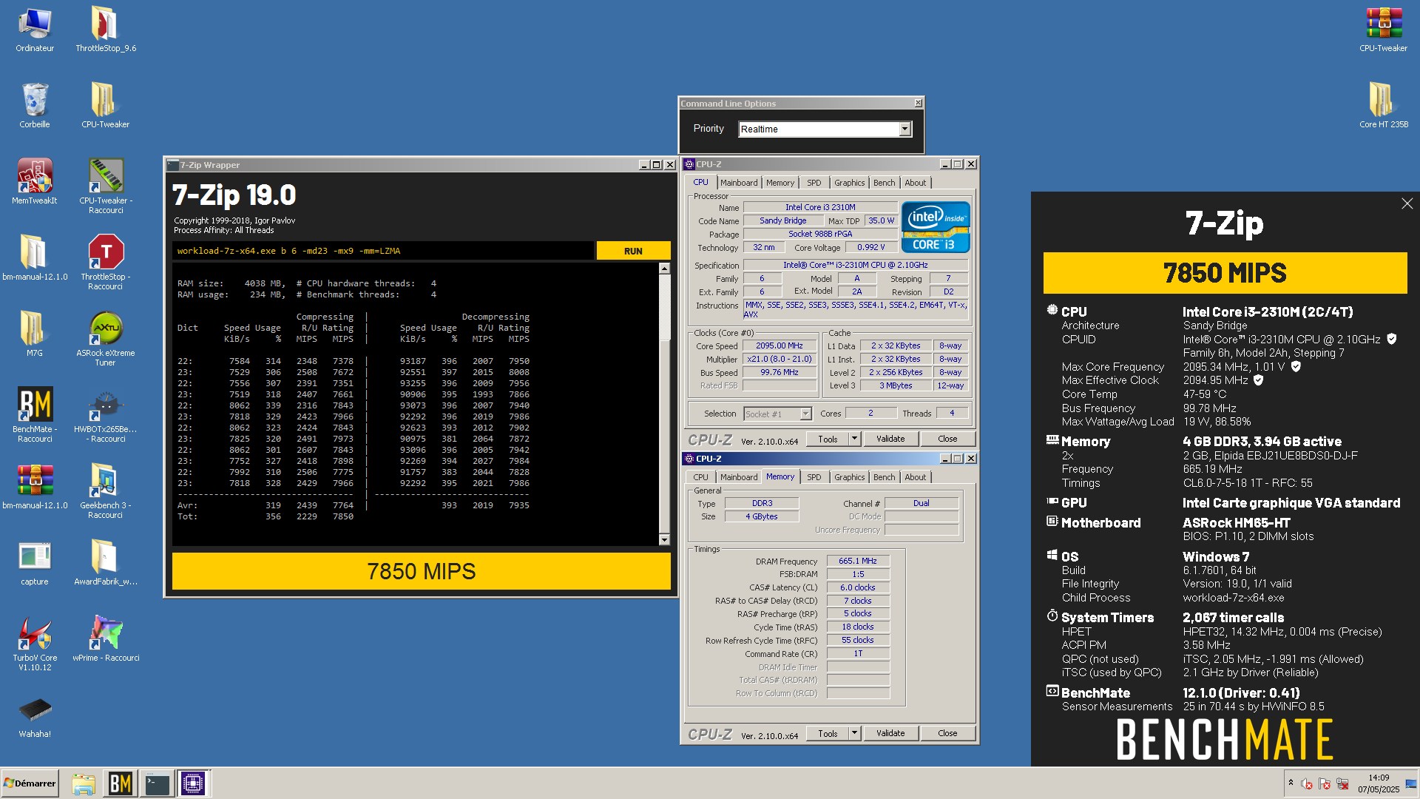Viewport: 1420px width, 799px height.
Task: Open the capture desktop icon
Action: coord(35,563)
